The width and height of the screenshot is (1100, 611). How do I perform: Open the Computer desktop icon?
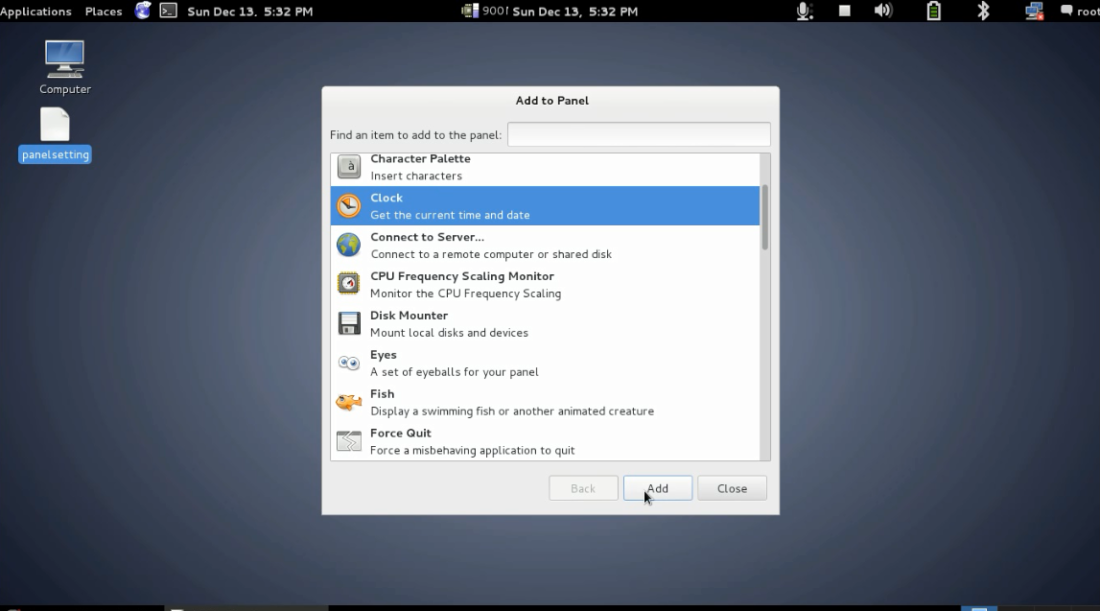pos(64,67)
